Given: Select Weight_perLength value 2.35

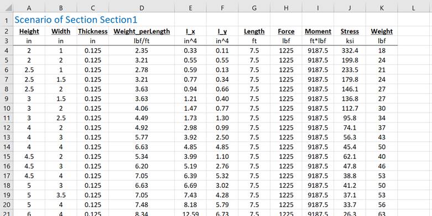Looking at the screenshot, I should pos(142,51).
